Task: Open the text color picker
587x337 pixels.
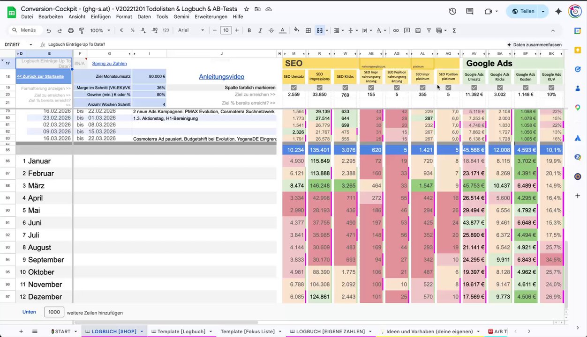Action: (x=282, y=30)
